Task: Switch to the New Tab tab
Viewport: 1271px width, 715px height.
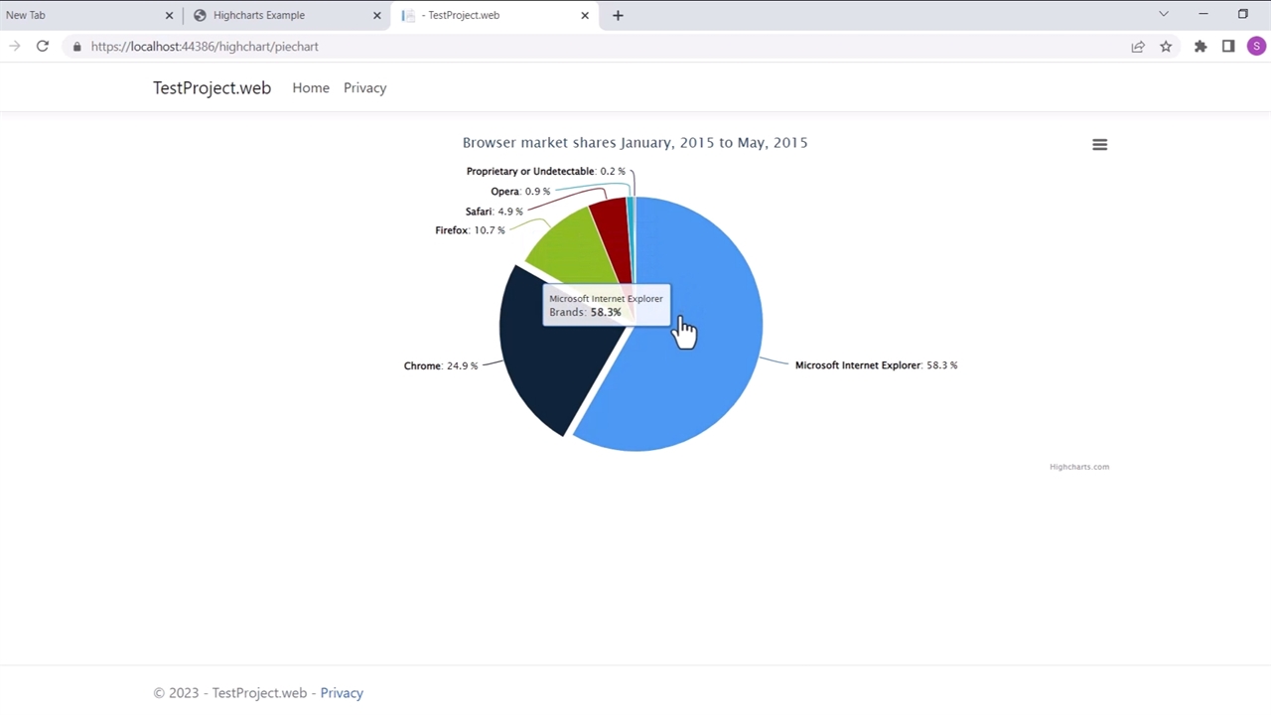Action: [60, 15]
